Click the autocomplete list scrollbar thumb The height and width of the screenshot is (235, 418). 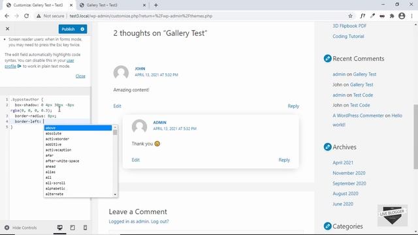(x=115, y=133)
